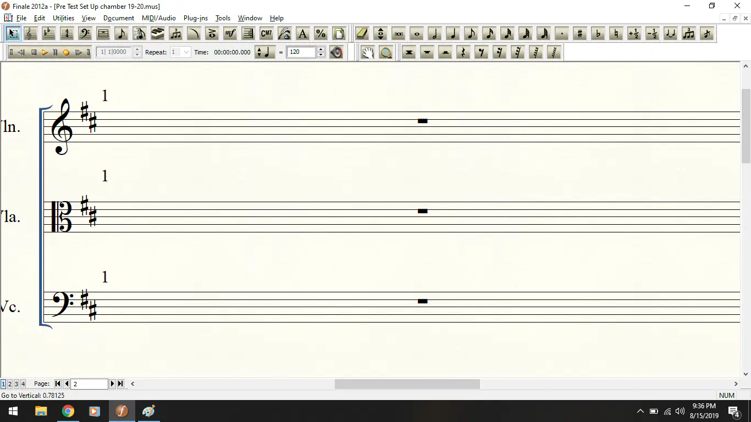The height and width of the screenshot is (422, 751).
Task: Choose the half note duration
Action: point(435,34)
